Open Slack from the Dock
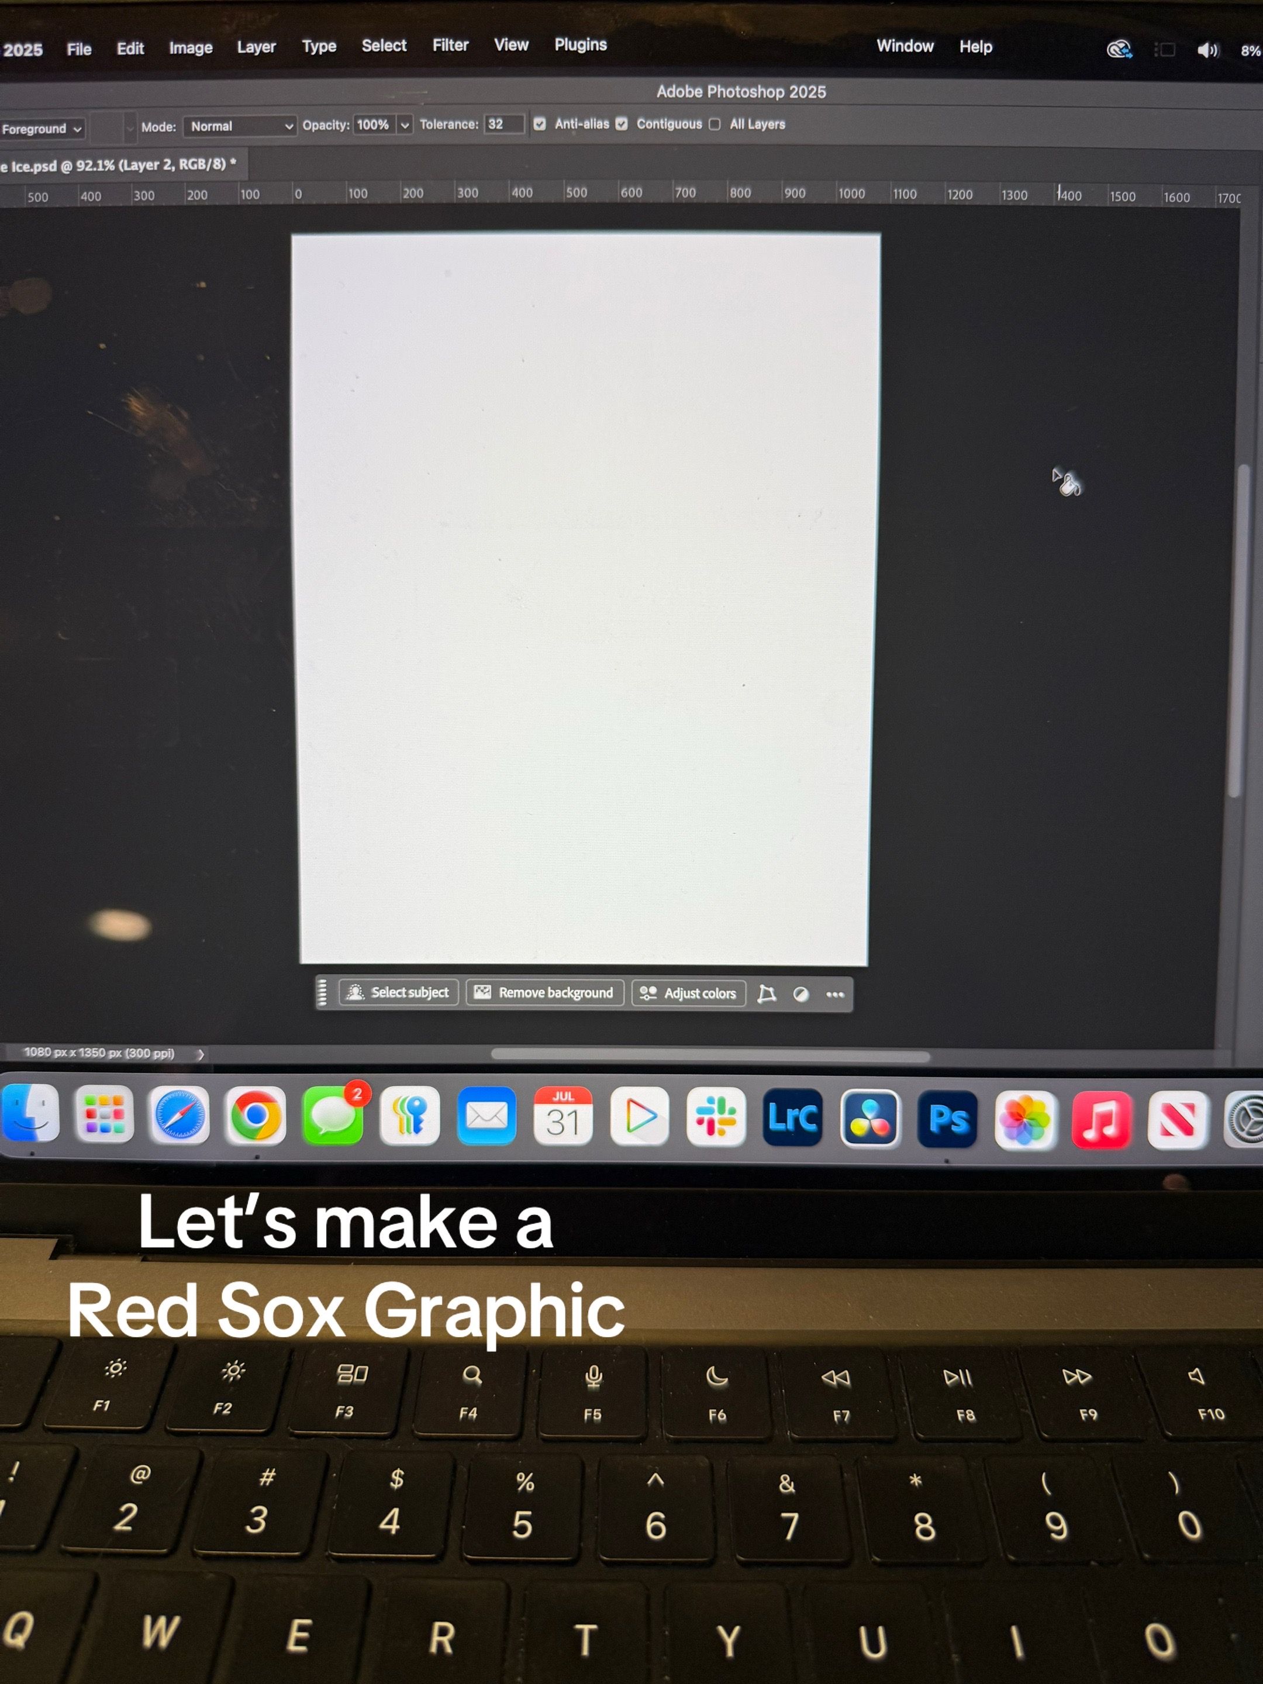Image resolution: width=1263 pixels, height=1684 pixels. click(x=716, y=1117)
